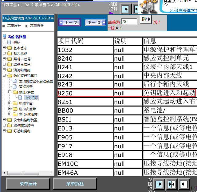Click the page number input field
The image size is (197, 192).
[x=129, y=22]
